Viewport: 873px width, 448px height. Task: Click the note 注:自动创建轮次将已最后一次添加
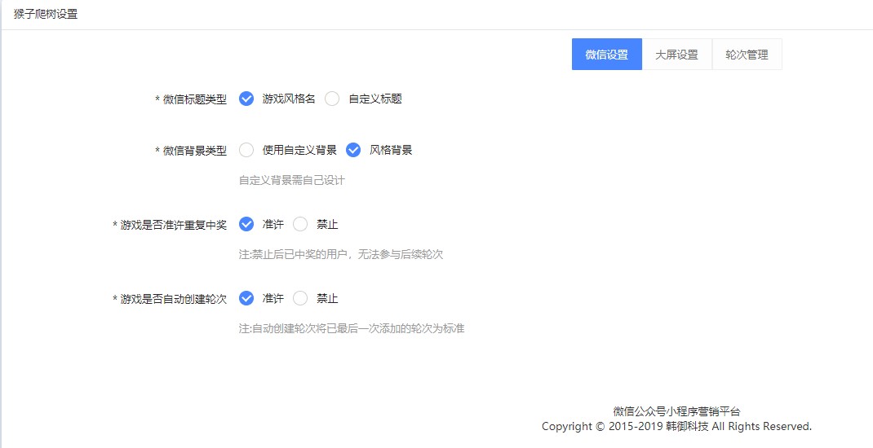pyautogui.click(x=352, y=328)
